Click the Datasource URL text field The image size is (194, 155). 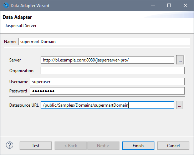[107, 105]
